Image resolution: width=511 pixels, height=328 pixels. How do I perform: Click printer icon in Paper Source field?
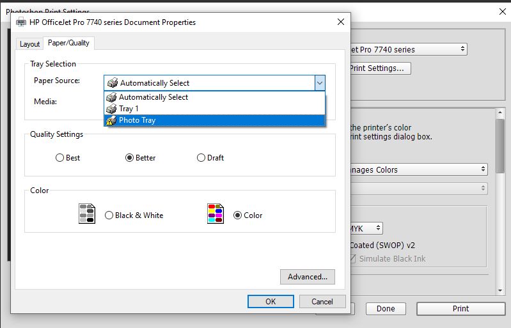pyautogui.click(x=113, y=82)
